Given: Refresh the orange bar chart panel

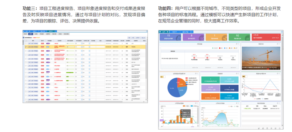Looking at the screenshot, I should tap(196, 103).
